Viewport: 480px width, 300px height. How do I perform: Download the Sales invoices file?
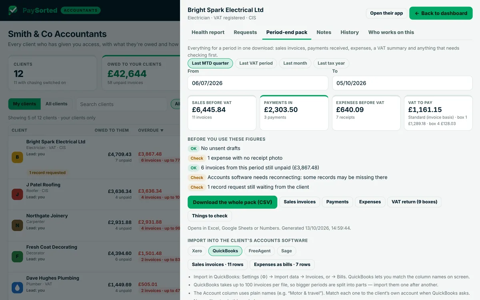[300, 202]
